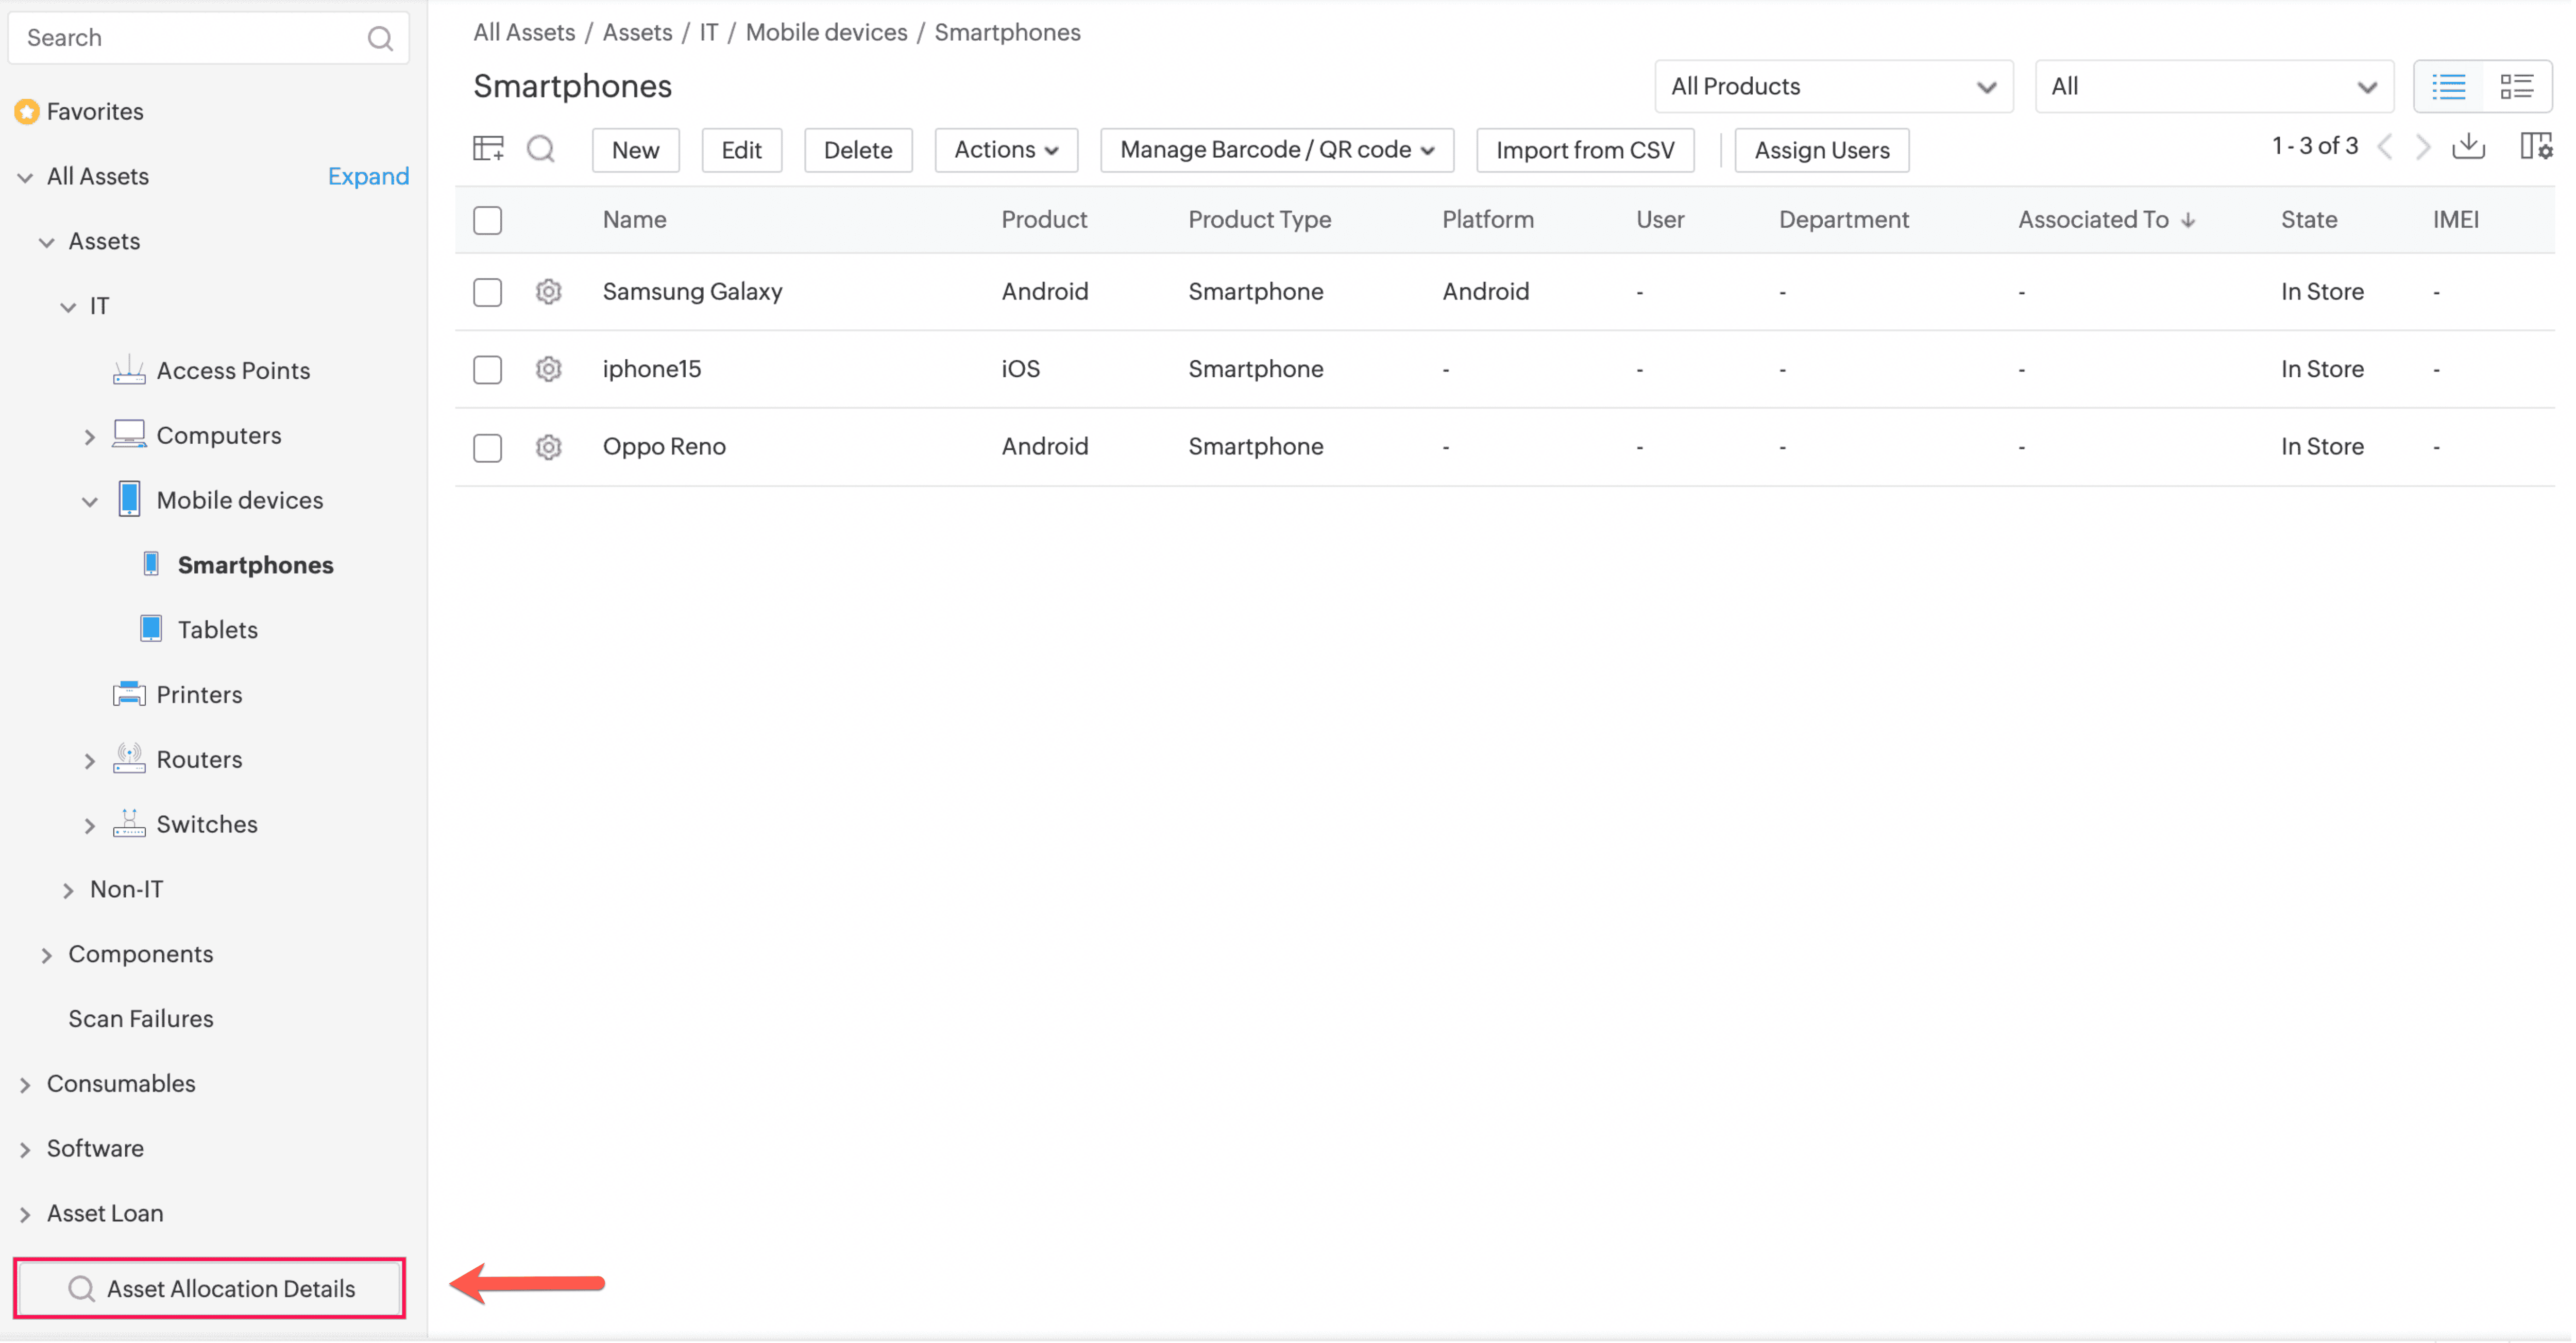Click the sidebar Search input field

(x=190, y=38)
